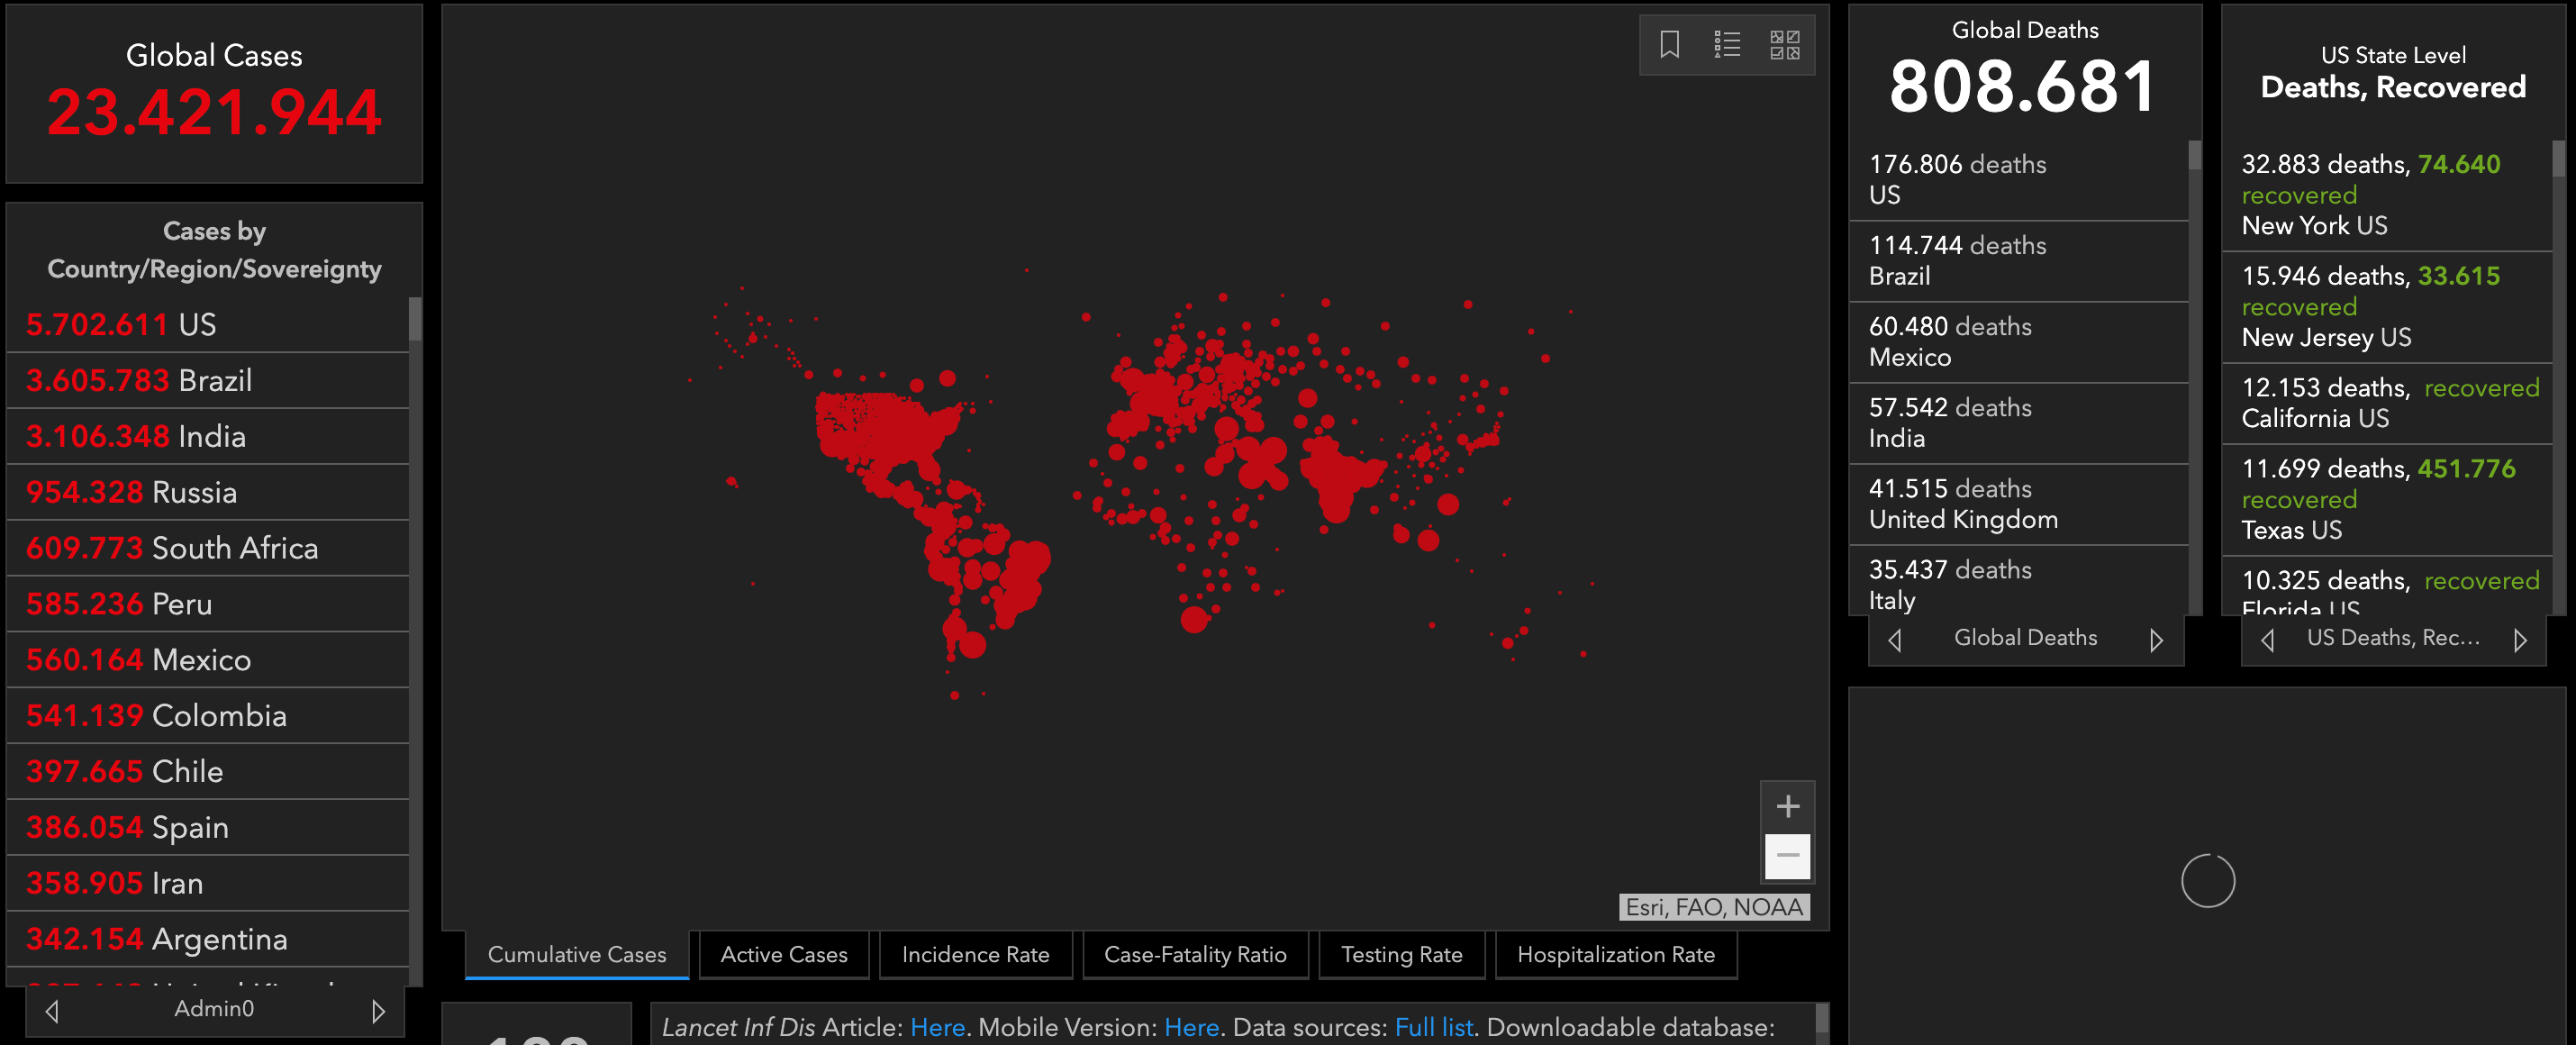Zoom in the map with plus button
The width and height of the screenshot is (2576, 1045).
tap(1787, 806)
